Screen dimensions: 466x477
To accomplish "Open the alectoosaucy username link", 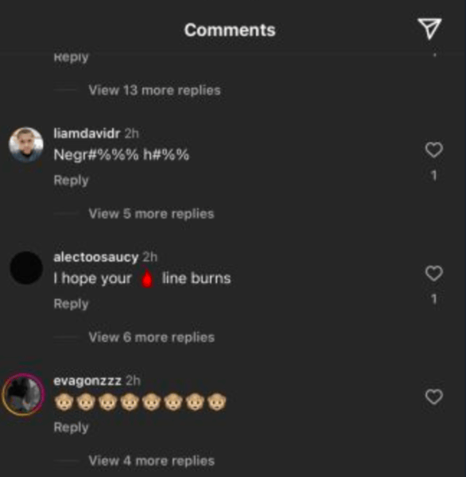I will [96, 258].
